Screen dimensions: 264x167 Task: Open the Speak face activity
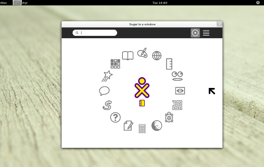pyautogui.click(x=177, y=76)
